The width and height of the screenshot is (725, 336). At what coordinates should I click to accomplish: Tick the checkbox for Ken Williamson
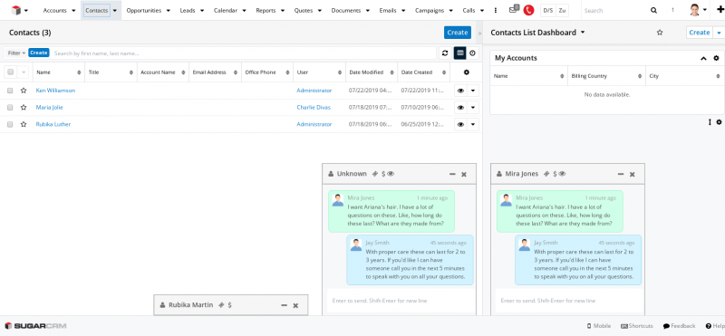click(10, 91)
